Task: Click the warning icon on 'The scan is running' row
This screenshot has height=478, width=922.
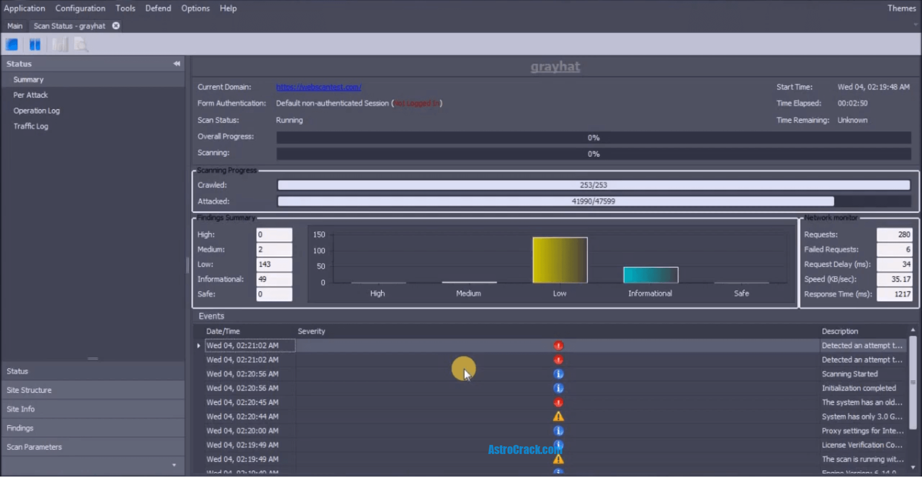Action: coord(559,459)
